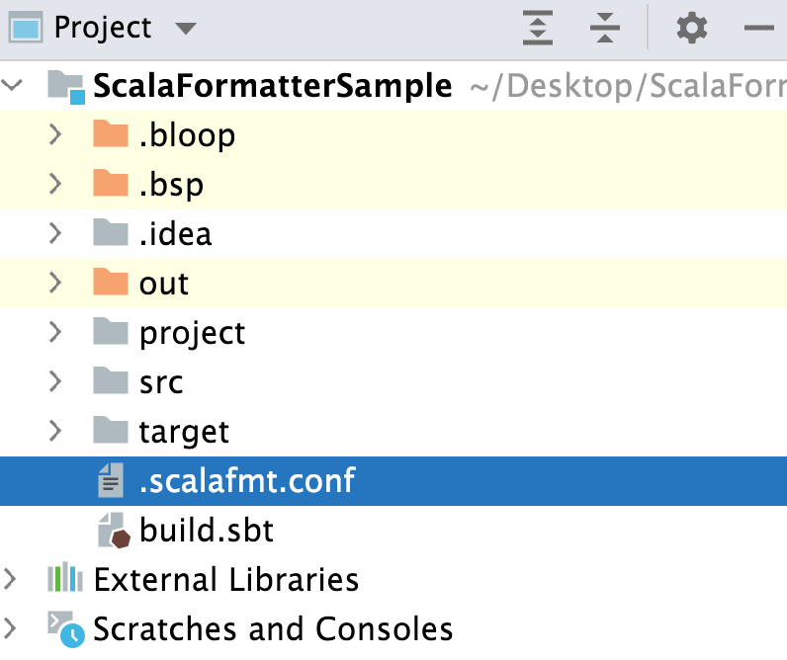Collapse the ScalaFormatterSample root node
787x660 pixels.
12,85
